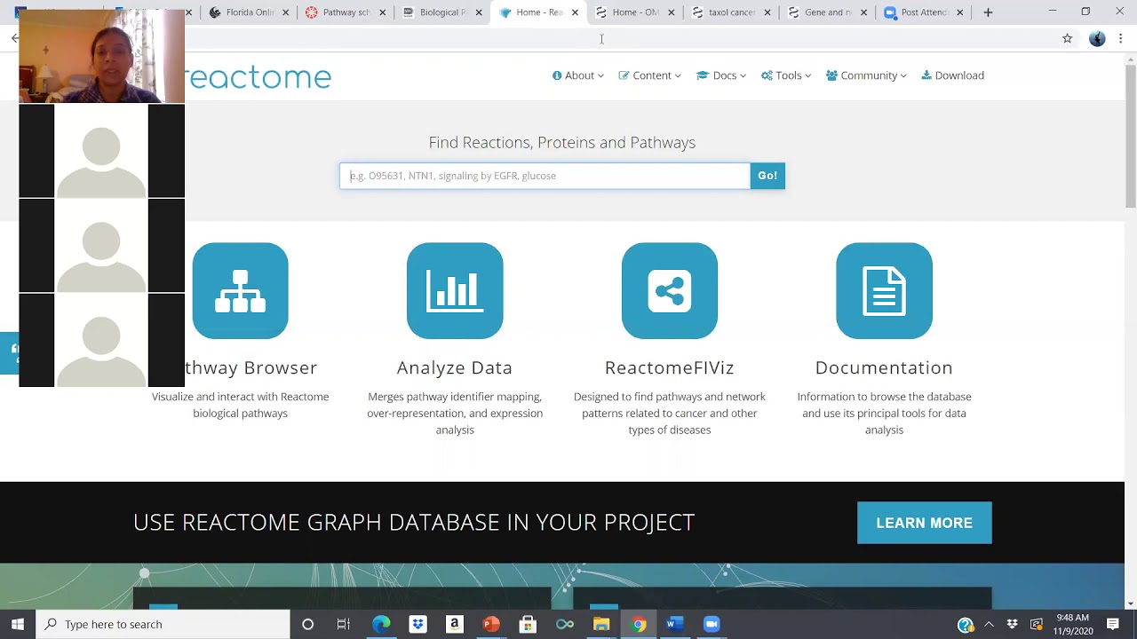1137x639 pixels.
Task: Expand the Content menu
Action: 650,75
